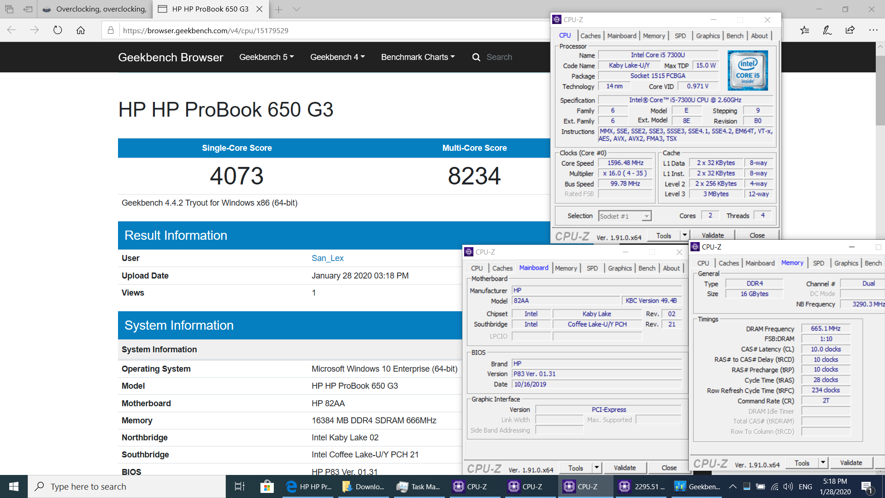Switch to Downloads folder taskbar item

(x=363, y=486)
